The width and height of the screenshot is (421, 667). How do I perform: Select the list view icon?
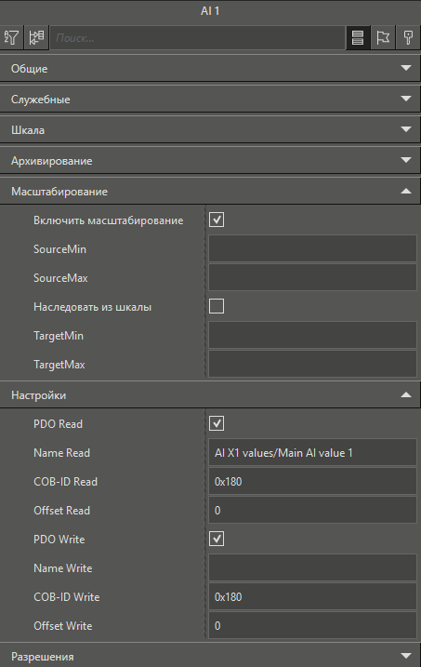[x=358, y=38]
